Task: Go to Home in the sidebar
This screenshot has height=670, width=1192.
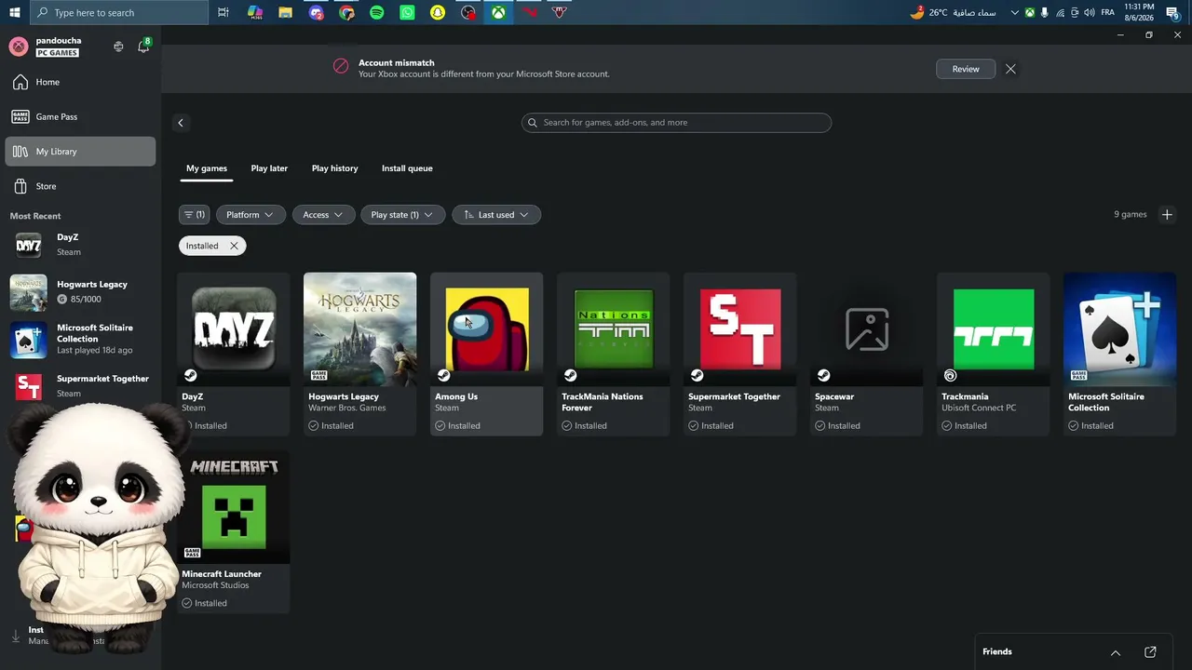Action: (x=80, y=82)
